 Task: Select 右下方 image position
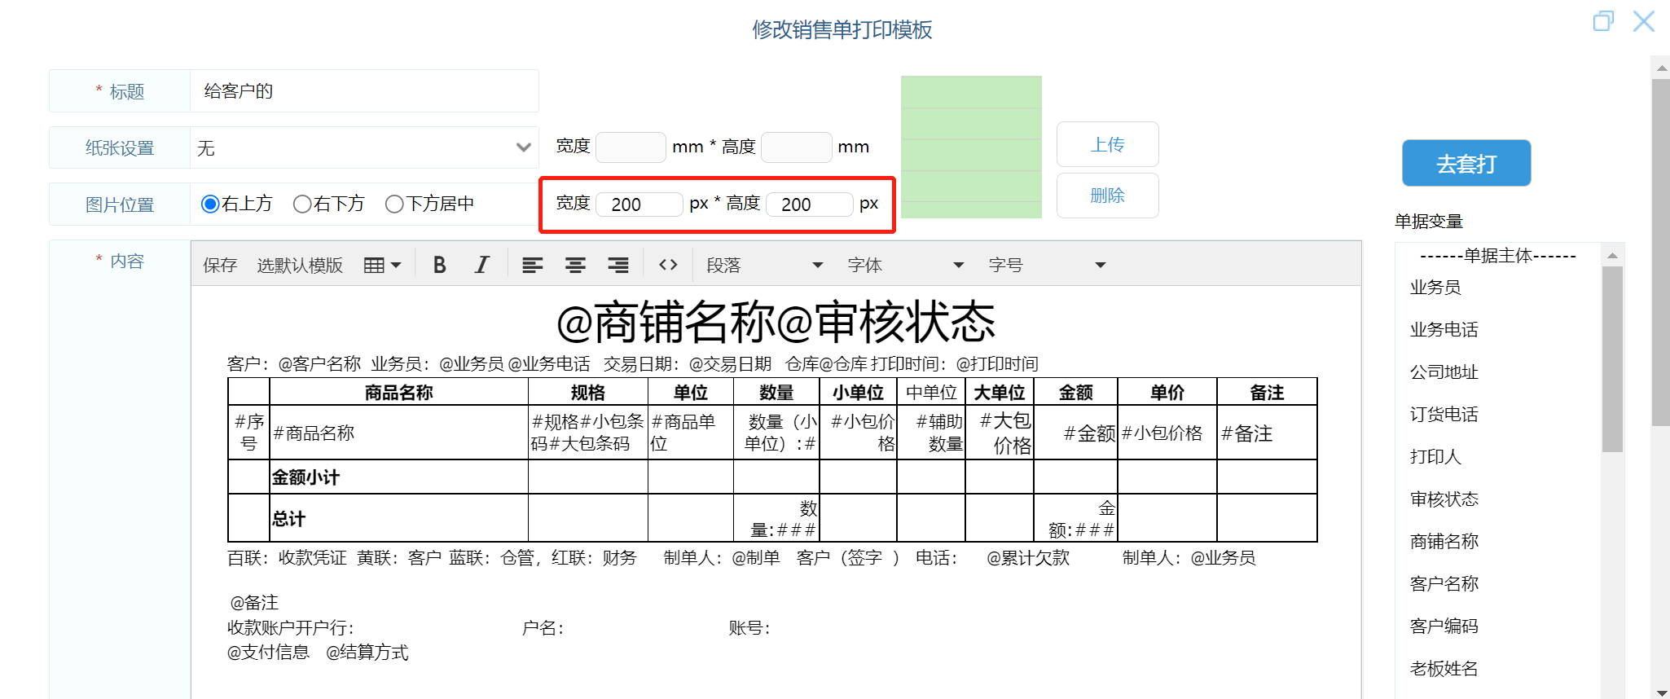(302, 204)
